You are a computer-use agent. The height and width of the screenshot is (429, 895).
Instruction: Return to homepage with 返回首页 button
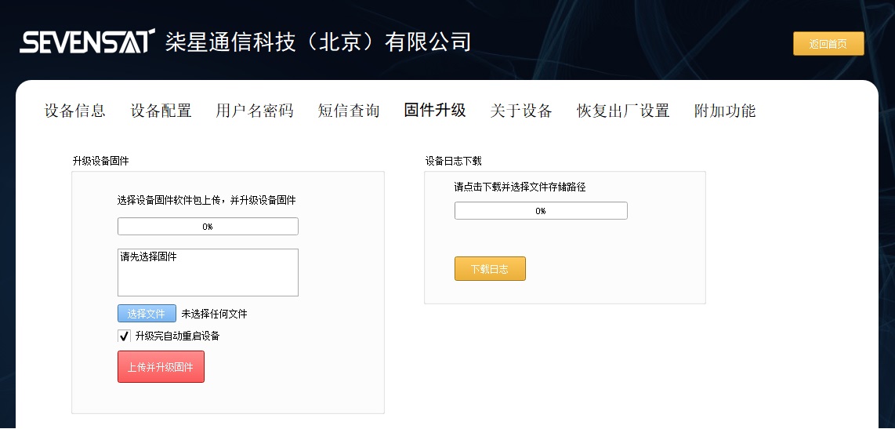828,44
